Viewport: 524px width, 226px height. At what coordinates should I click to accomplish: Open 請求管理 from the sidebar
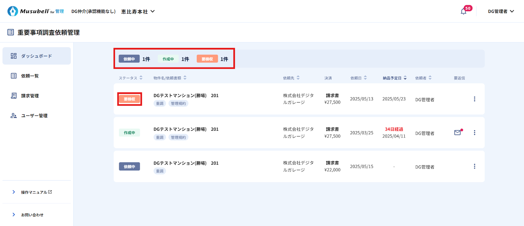30,96
